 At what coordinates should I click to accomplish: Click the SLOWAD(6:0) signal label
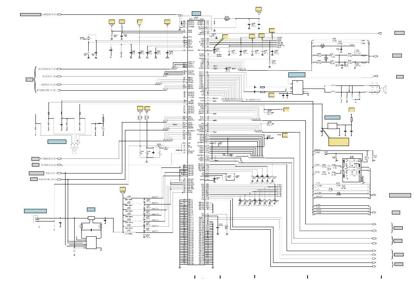(x=48, y=165)
